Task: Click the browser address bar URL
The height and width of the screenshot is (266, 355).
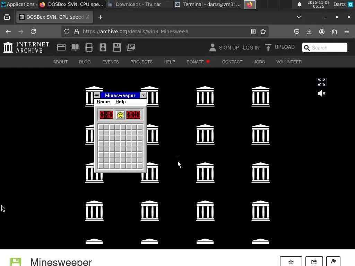Action: (136, 32)
